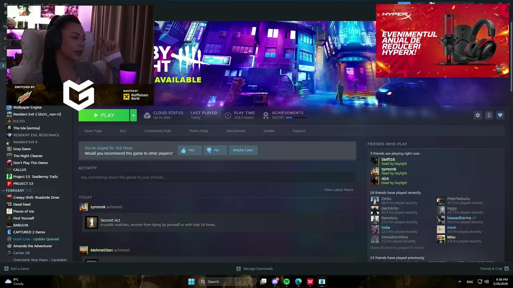Click Steffi16's avatar in friends playing
This screenshot has width=513, height=288.
pos(375,161)
